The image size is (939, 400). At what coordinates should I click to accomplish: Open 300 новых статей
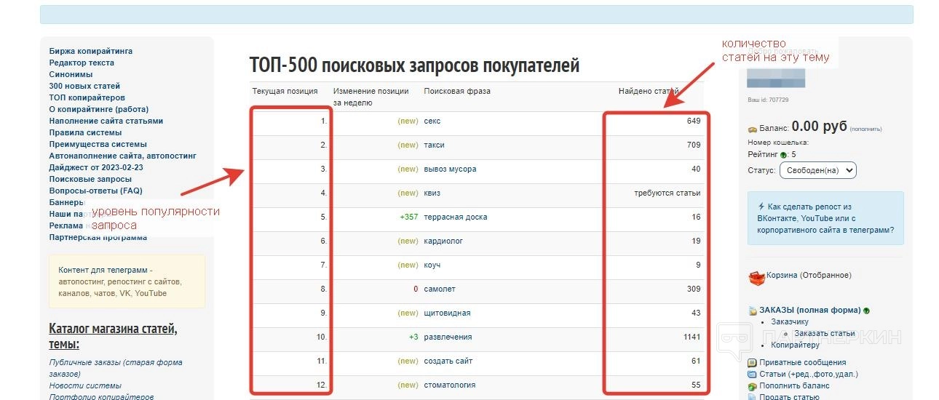(x=84, y=86)
